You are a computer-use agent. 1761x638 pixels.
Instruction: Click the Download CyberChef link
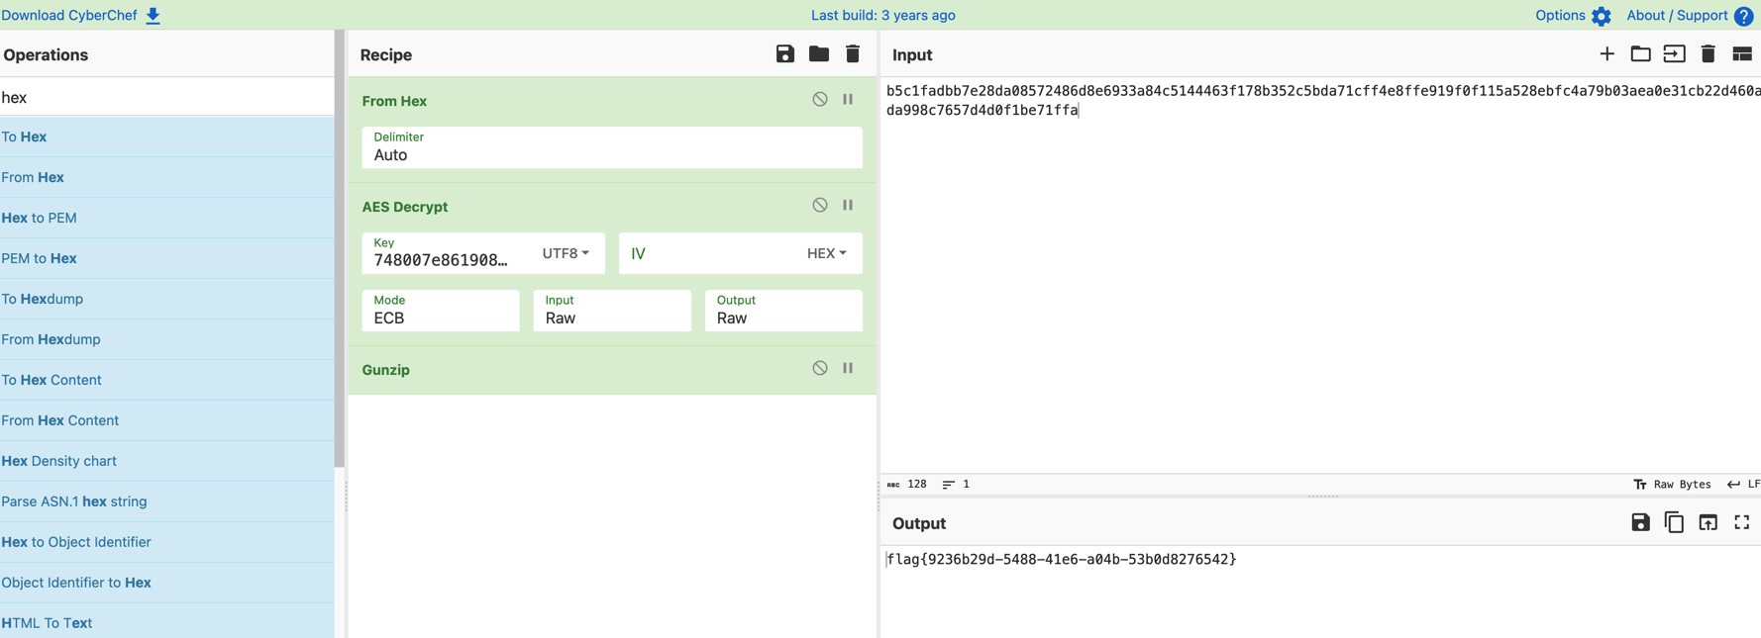pyautogui.click(x=81, y=15)
